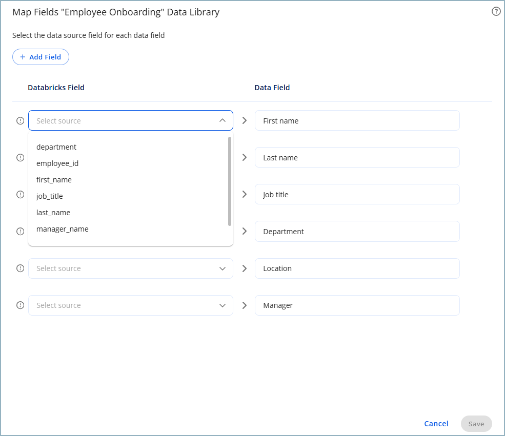
Task: Open the help question mark icon
Action: click(x=495, y=11)
